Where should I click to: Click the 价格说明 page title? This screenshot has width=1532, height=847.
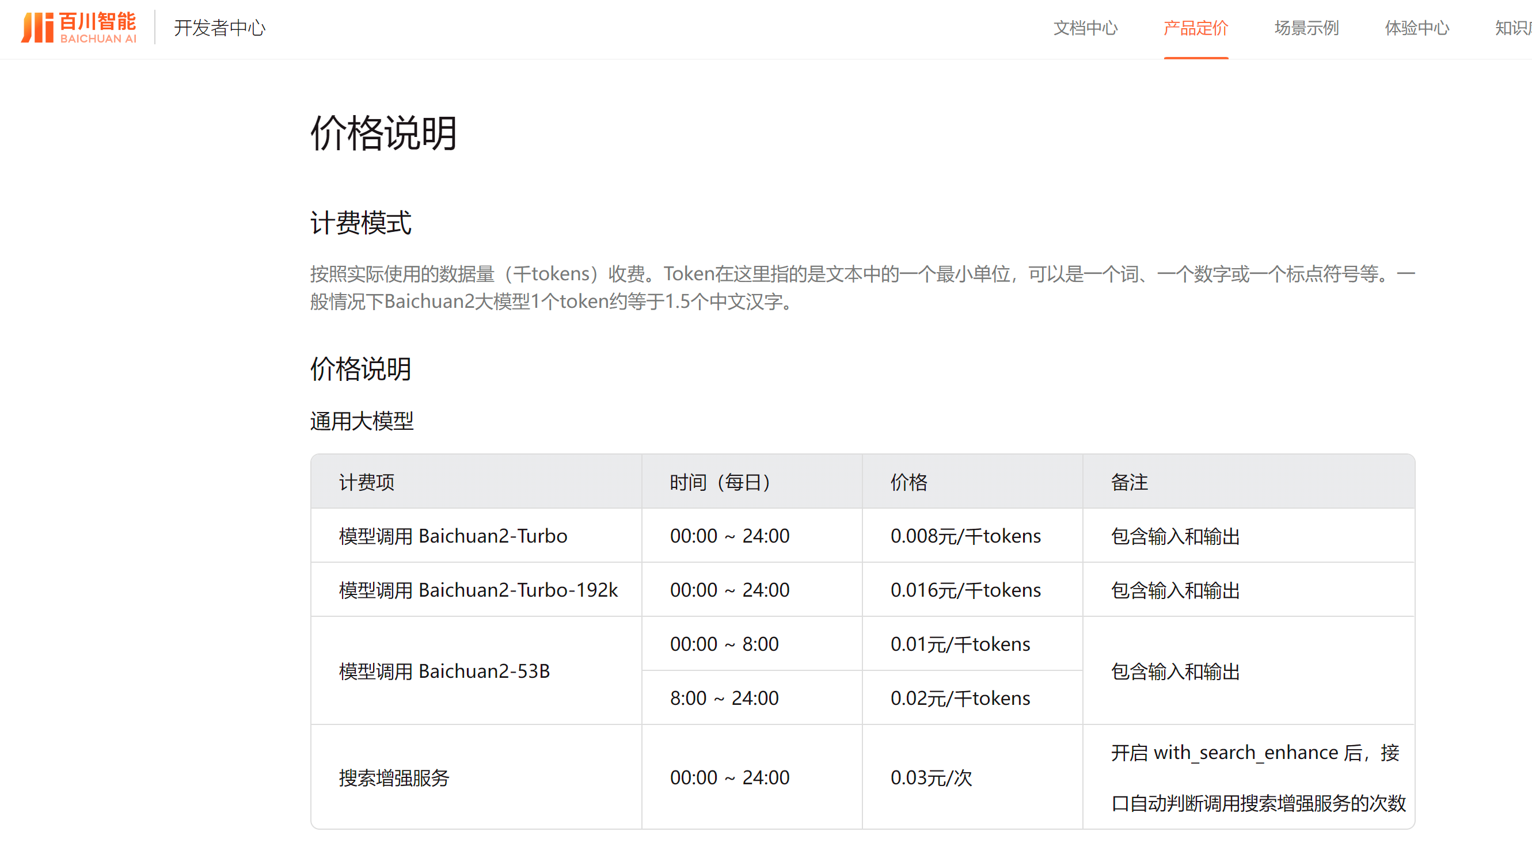pos(383,132)
